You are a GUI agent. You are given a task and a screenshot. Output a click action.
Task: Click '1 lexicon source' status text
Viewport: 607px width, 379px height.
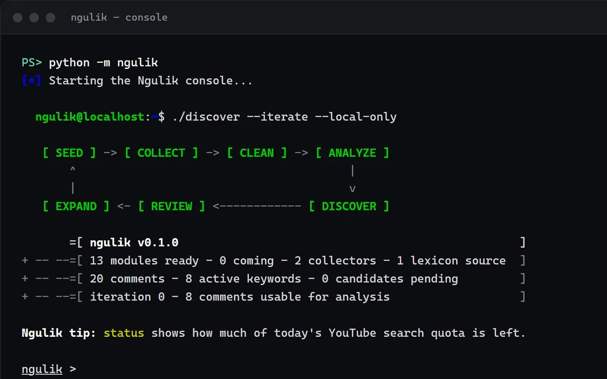(451, 260)
